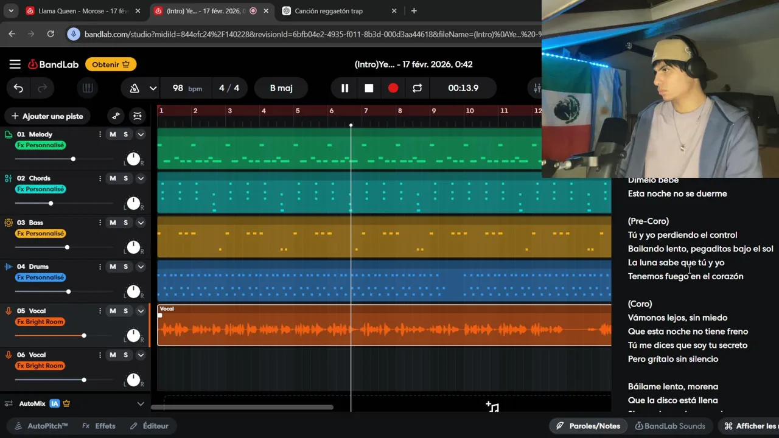Mute the 04 Drums track

[113, 266]
